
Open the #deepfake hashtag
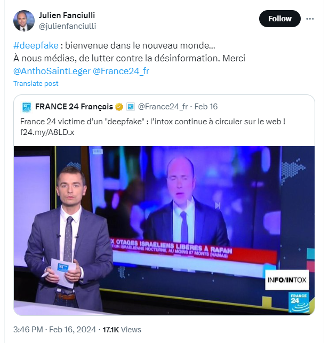[x=36, y=45]
